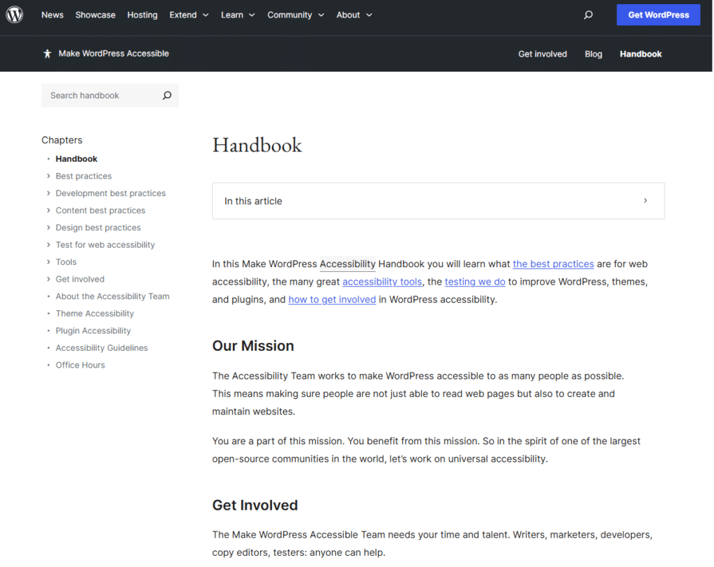Screen dimensions: 714x567
Task: Open Make WordPress Accessible home link
Action: [x=114, y=54]
